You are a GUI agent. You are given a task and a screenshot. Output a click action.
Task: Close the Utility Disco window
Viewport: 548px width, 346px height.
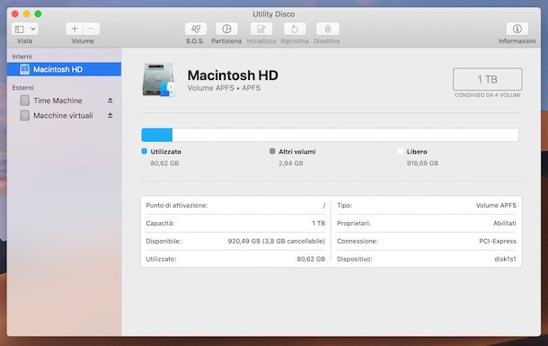pyautogui.click(x=15, y=14)
